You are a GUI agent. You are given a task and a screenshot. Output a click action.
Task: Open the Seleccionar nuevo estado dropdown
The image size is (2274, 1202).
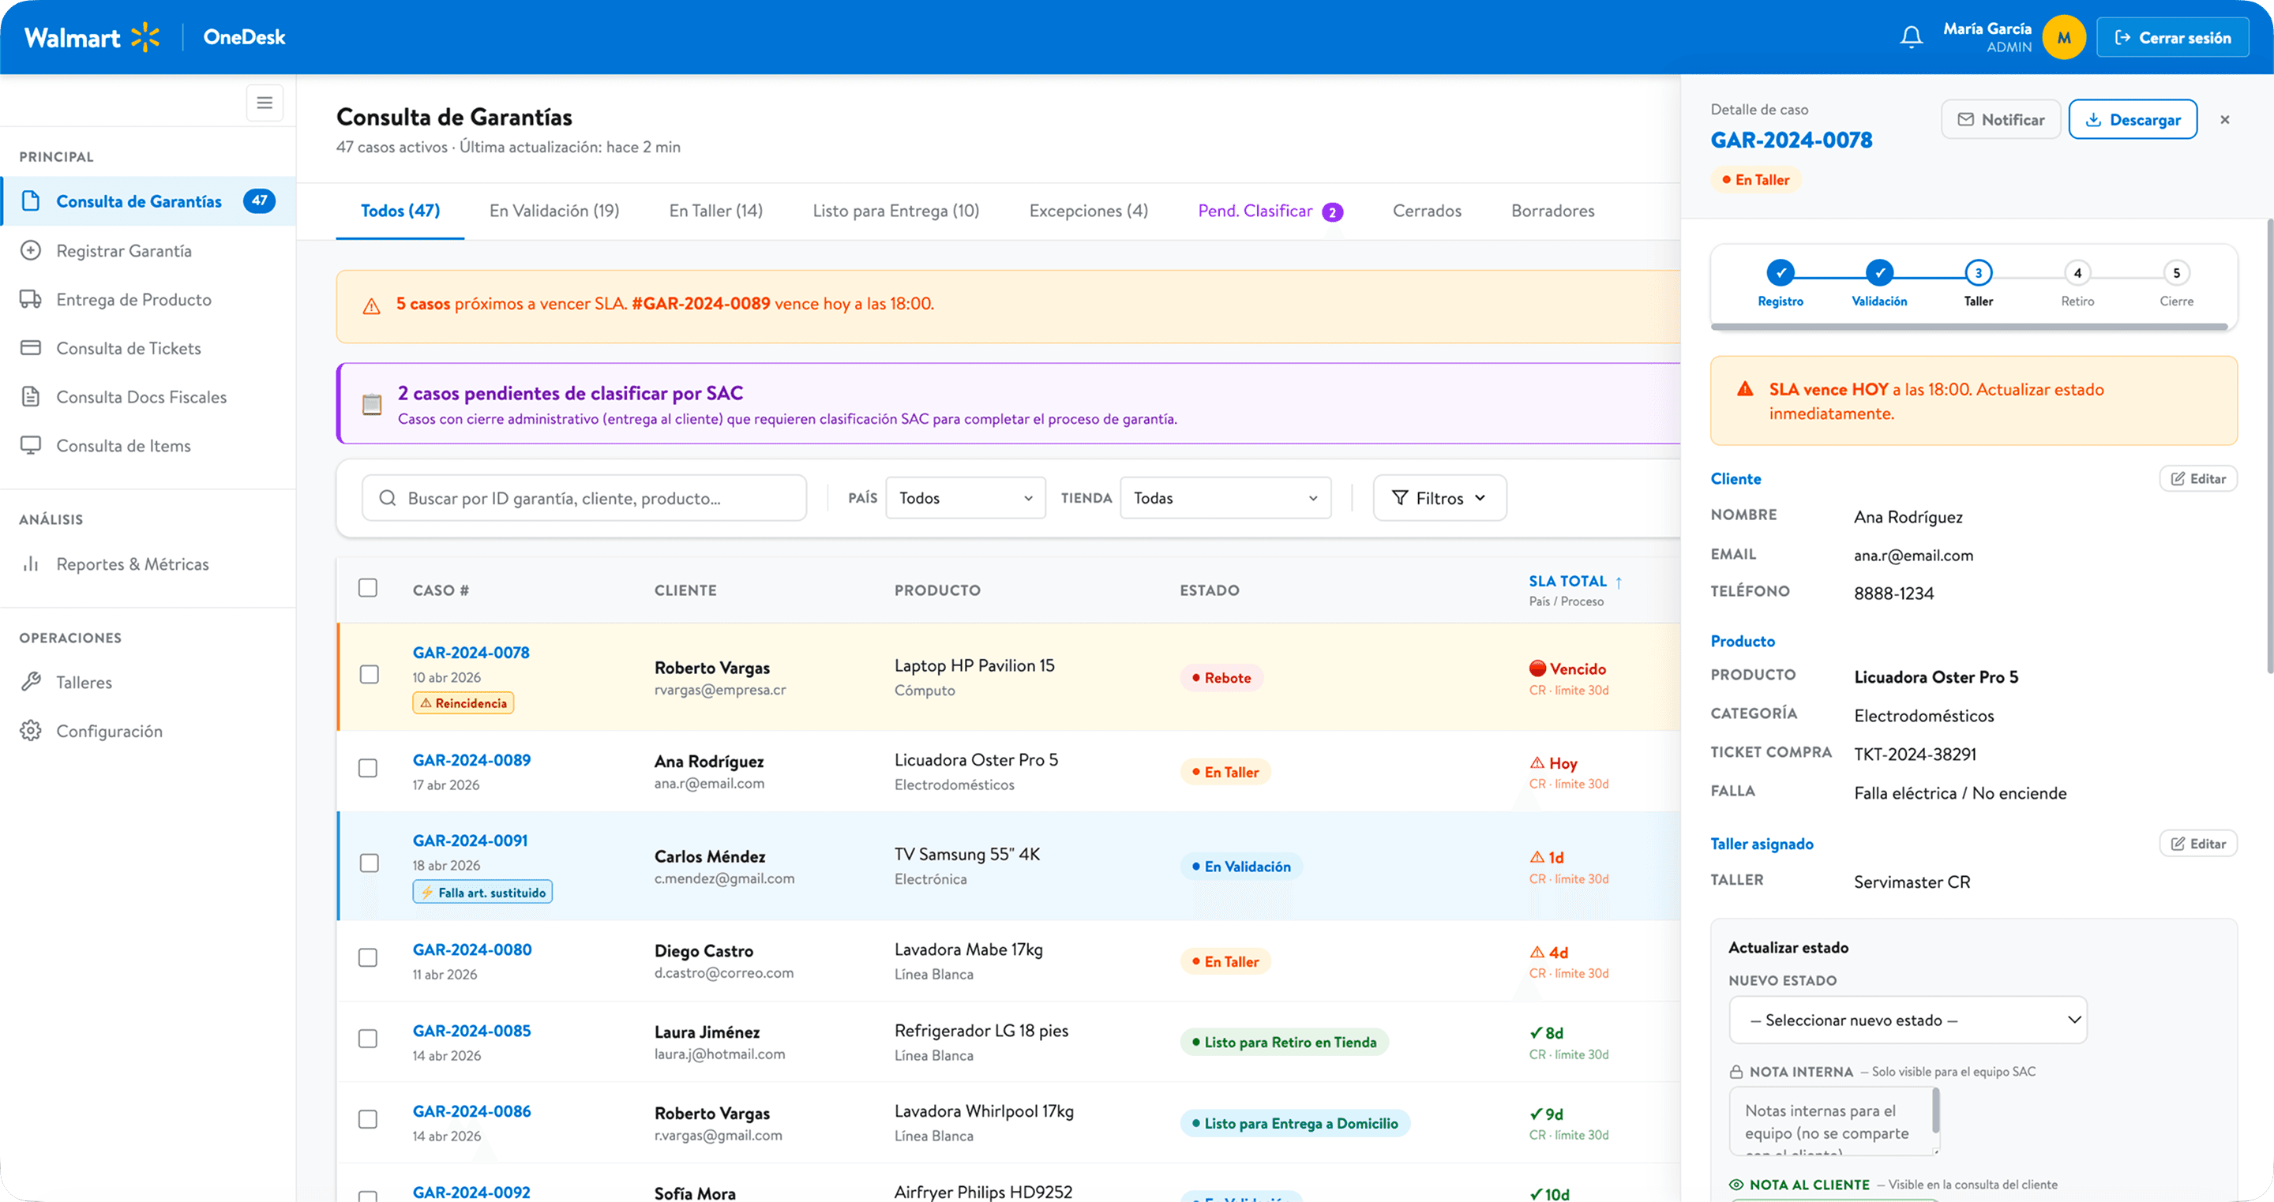click(x=1907, y=1020)
